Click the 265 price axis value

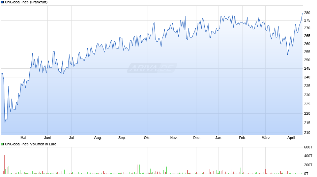tap(307, 36)
